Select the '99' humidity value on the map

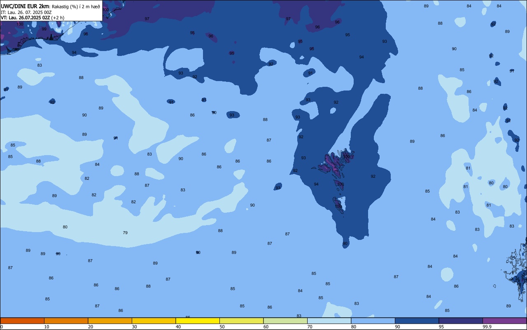point(44,29)
